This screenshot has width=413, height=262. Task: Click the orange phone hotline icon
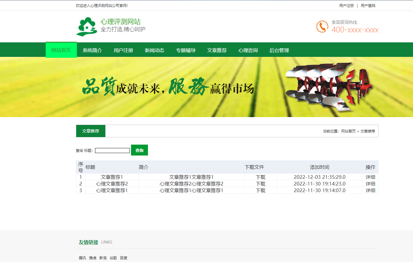click(322, 27)
